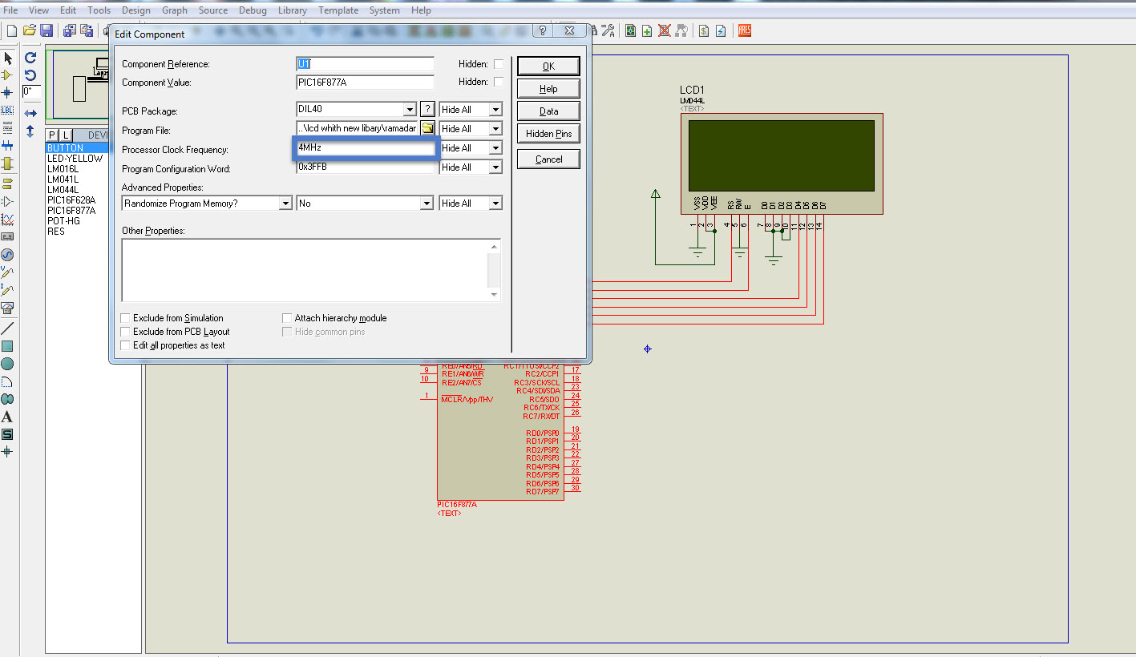Screen dimensions: 1136x657
Task: Enable Exclude from Simulation checkbox
Action: (125, 318)
